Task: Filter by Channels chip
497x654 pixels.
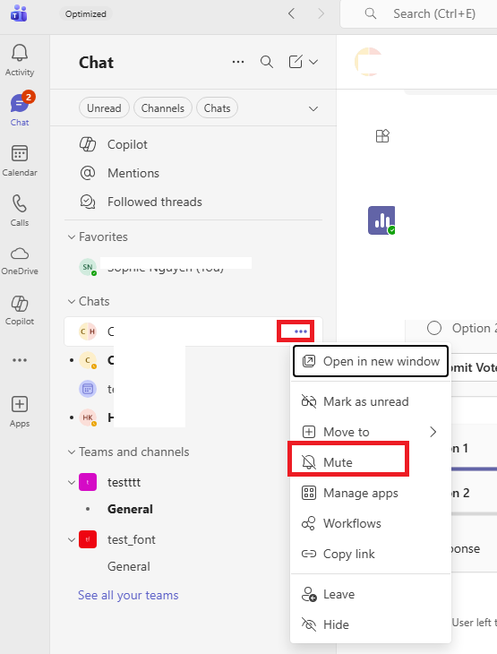Action: [x=163, y=108]
